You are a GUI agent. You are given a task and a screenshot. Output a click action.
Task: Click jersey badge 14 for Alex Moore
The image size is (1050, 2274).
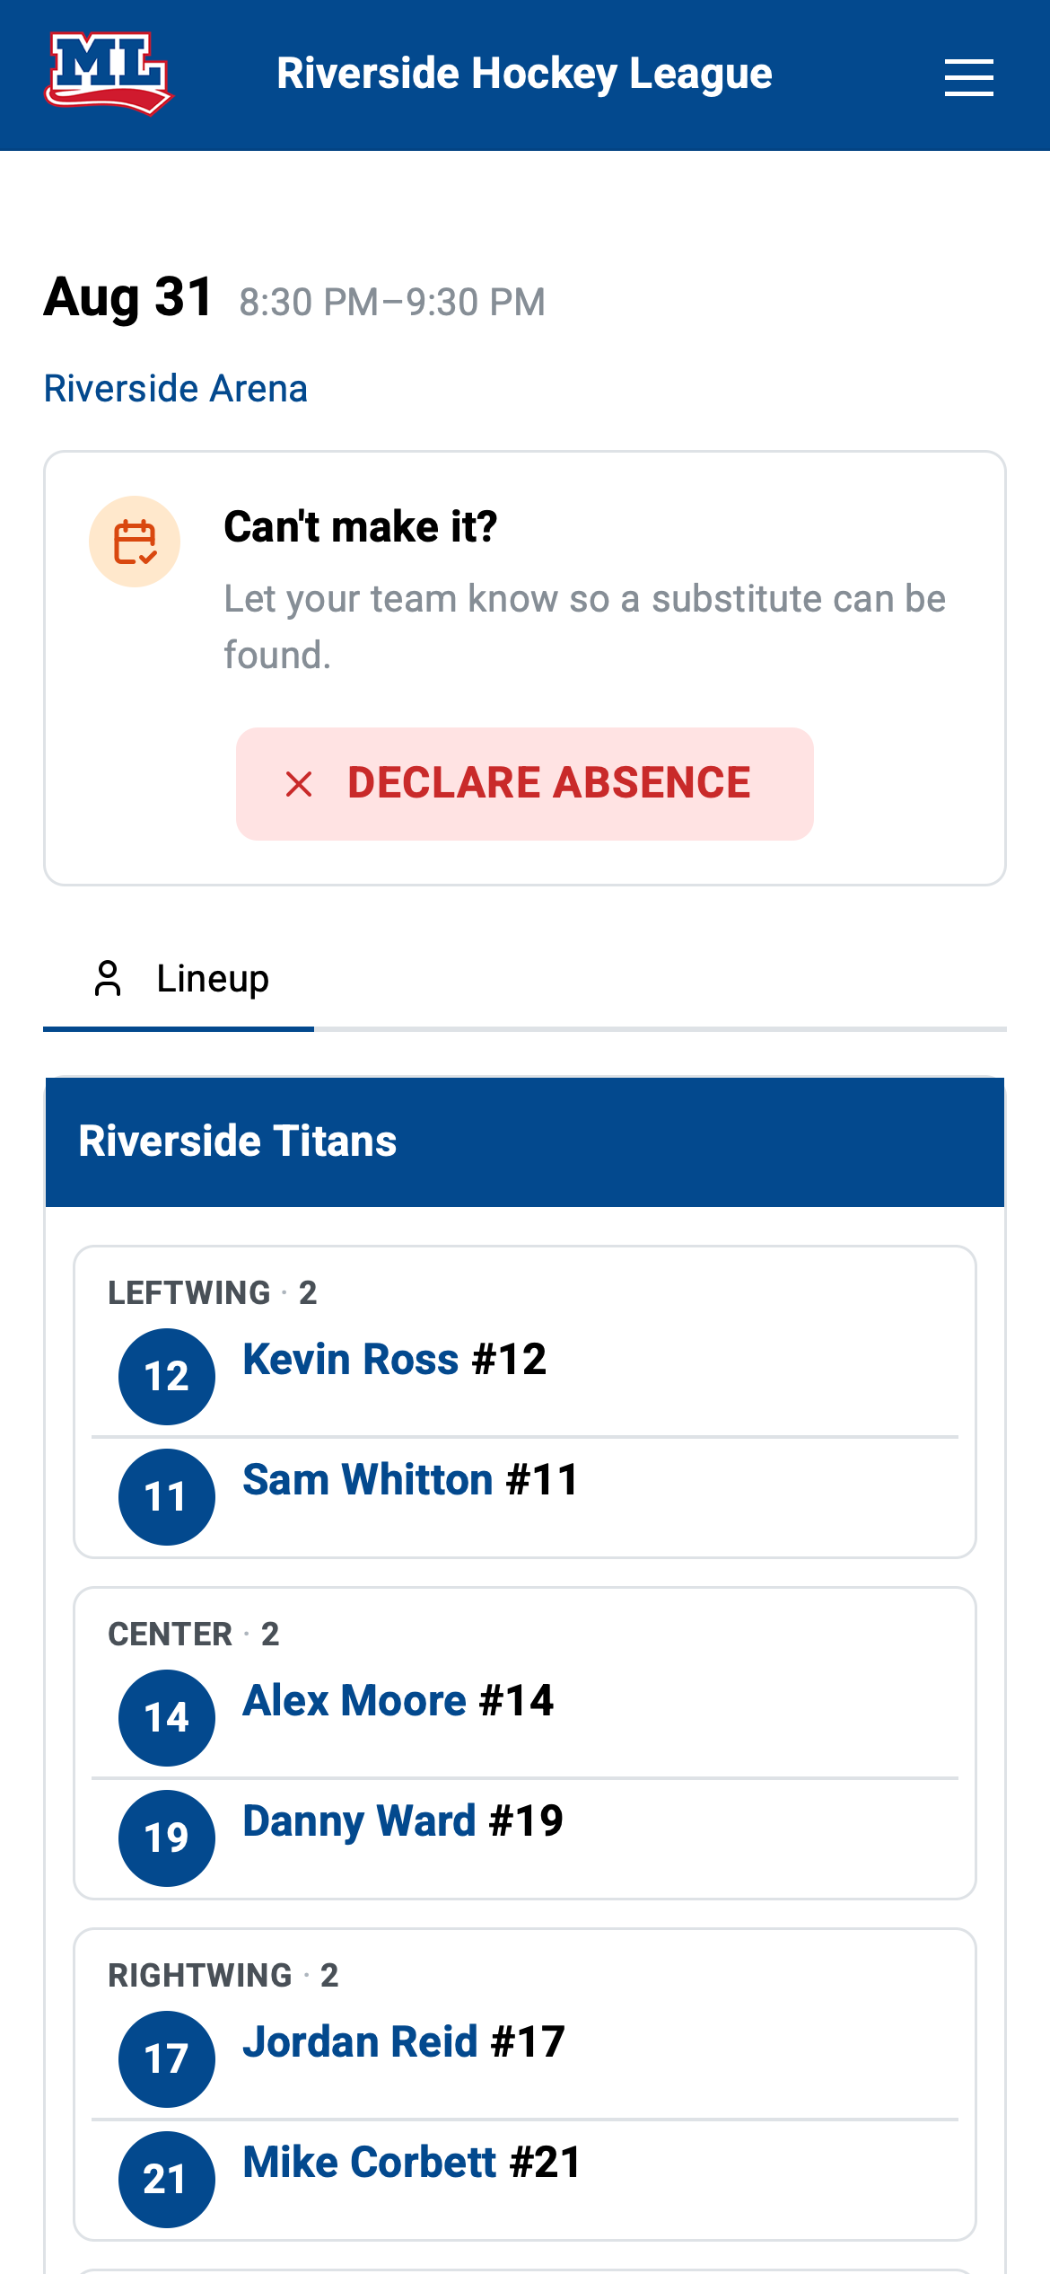coord(167,1717)
